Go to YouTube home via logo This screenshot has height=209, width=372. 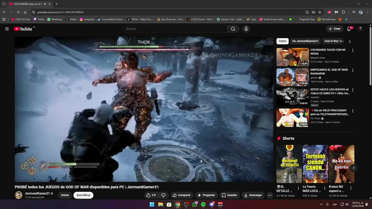click(23, 29)
